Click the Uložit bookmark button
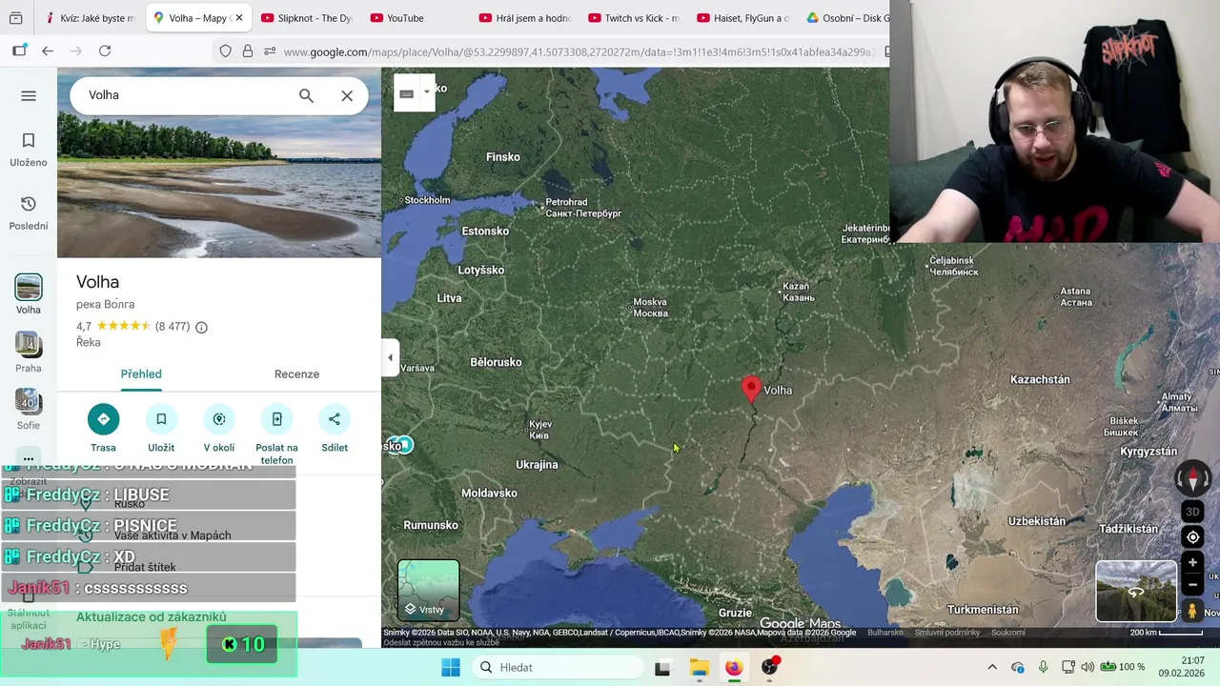Image resolution: width=1220 pixels, height=686 pixels. pos(161,429)
